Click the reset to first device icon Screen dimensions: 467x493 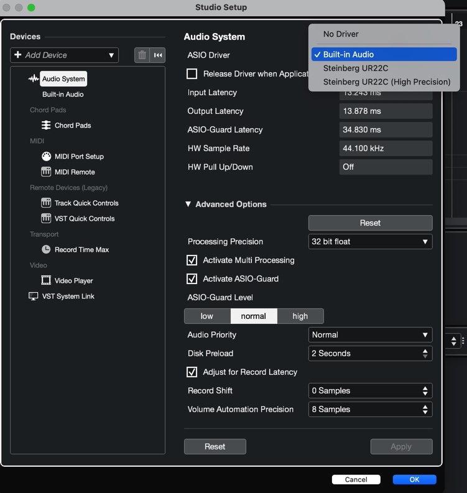pyautogui.click(x=158, y=55)
